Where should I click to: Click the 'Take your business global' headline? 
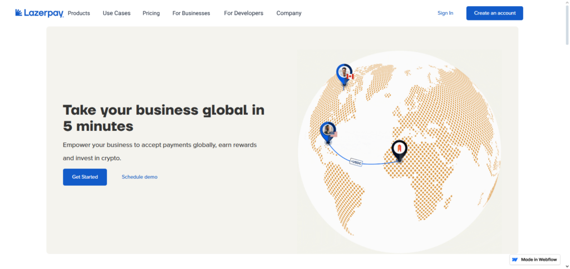coord(163,118)
